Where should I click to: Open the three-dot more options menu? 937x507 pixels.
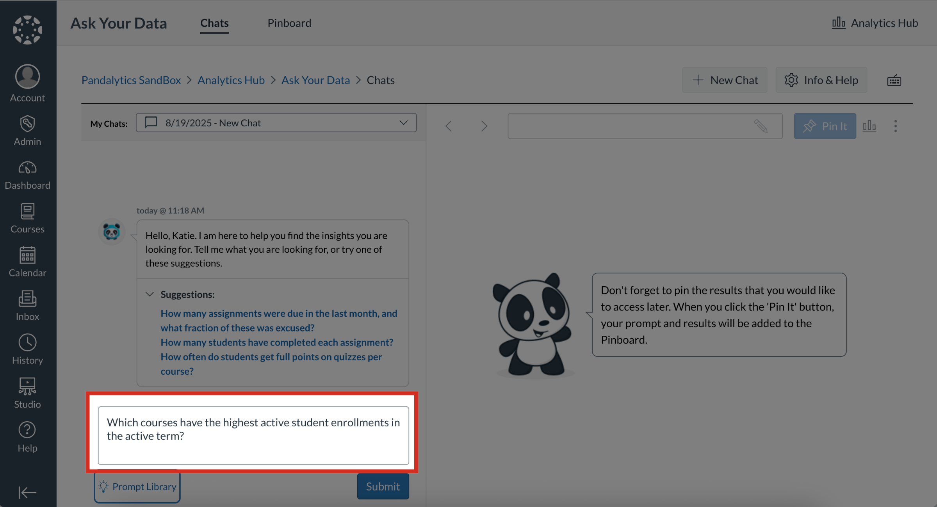896,126
